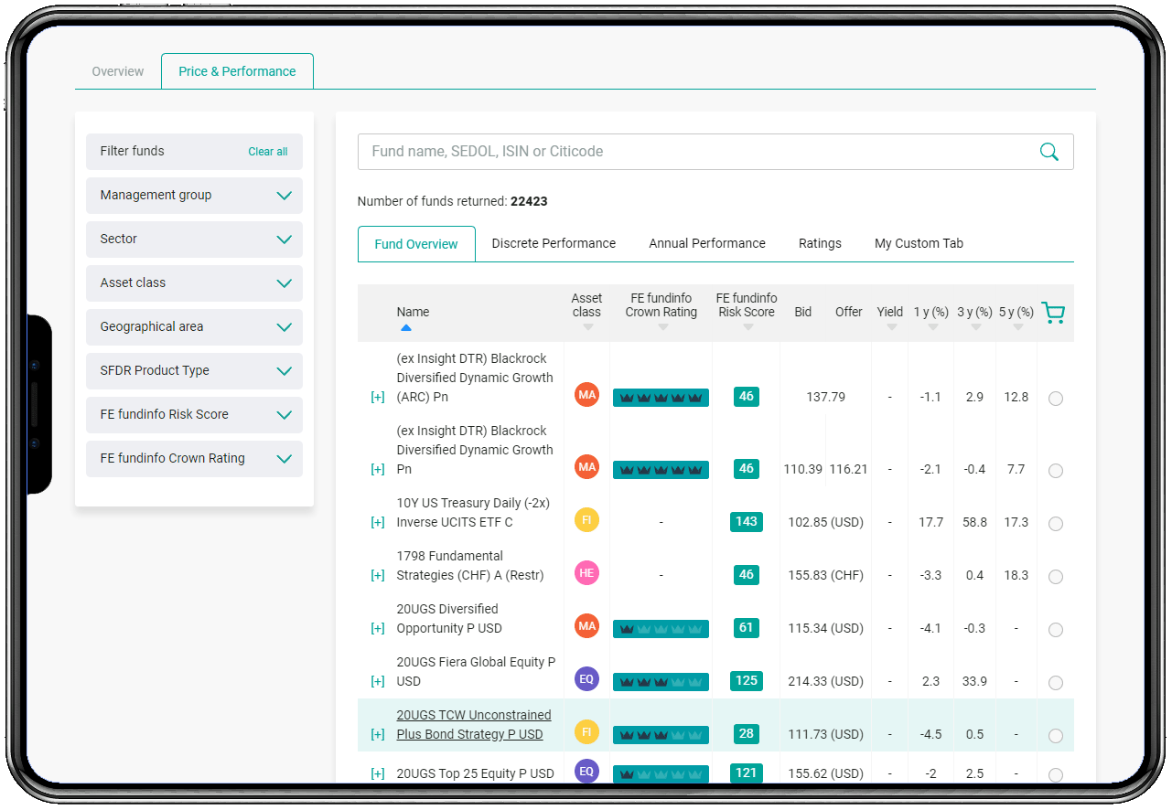The width and height of the screenshot is (1172, 810).
Task: Expand Management group filter
Action: coord(194,196)
